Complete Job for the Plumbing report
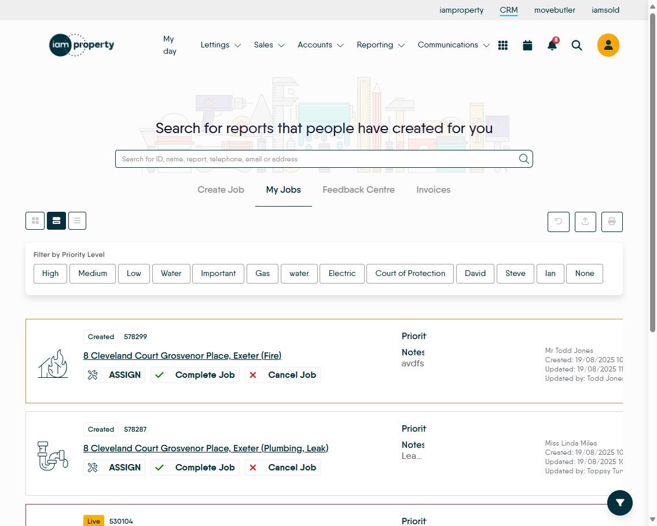This screenshot has height=526, width=657. (195, 468)
